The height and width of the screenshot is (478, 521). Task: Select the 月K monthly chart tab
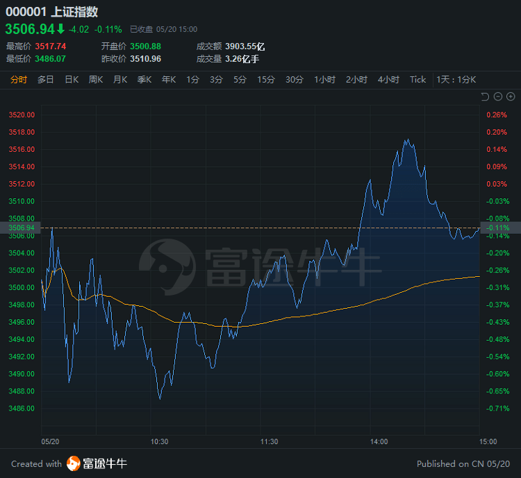point(120,80)
